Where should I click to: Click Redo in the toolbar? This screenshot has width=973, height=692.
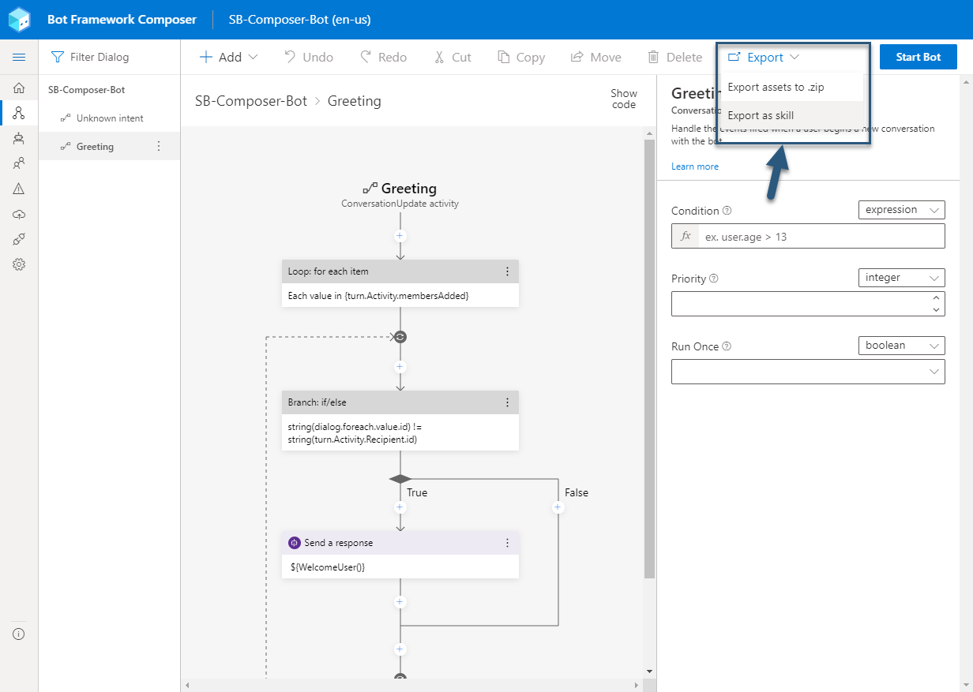pos(383,57)
